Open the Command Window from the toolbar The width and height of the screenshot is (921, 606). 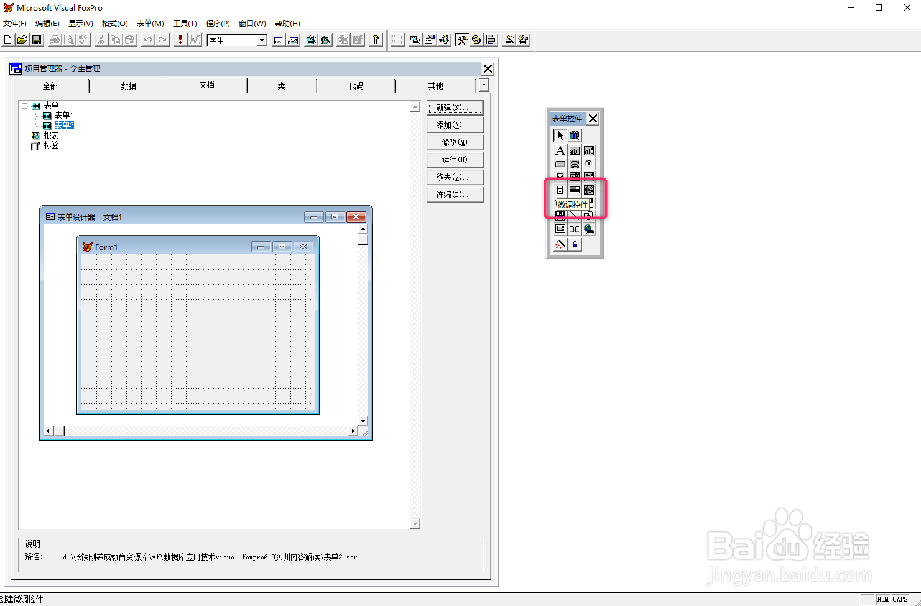279,40
